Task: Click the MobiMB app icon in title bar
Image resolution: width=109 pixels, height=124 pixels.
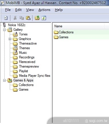Action: tap(2, 3)
